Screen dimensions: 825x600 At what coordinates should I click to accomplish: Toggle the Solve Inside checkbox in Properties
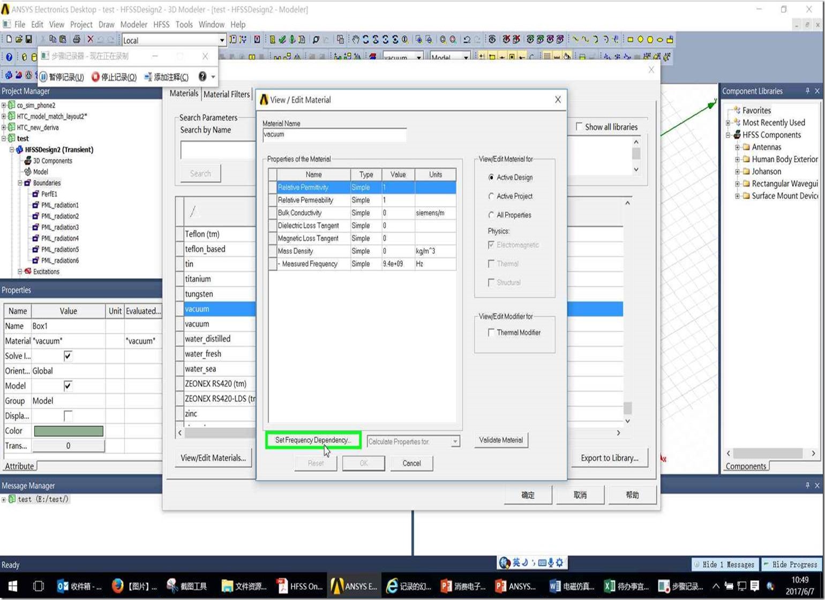click(x=68, y=356)
